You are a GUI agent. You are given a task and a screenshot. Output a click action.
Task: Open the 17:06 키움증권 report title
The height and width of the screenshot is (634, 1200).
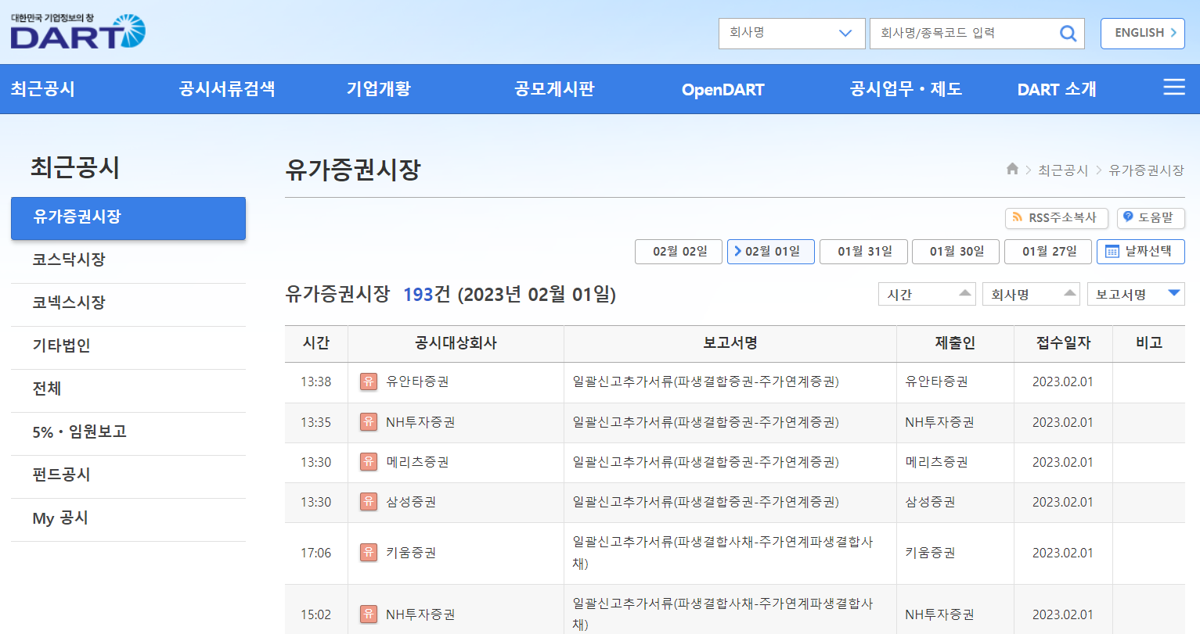tap(723, 553)
